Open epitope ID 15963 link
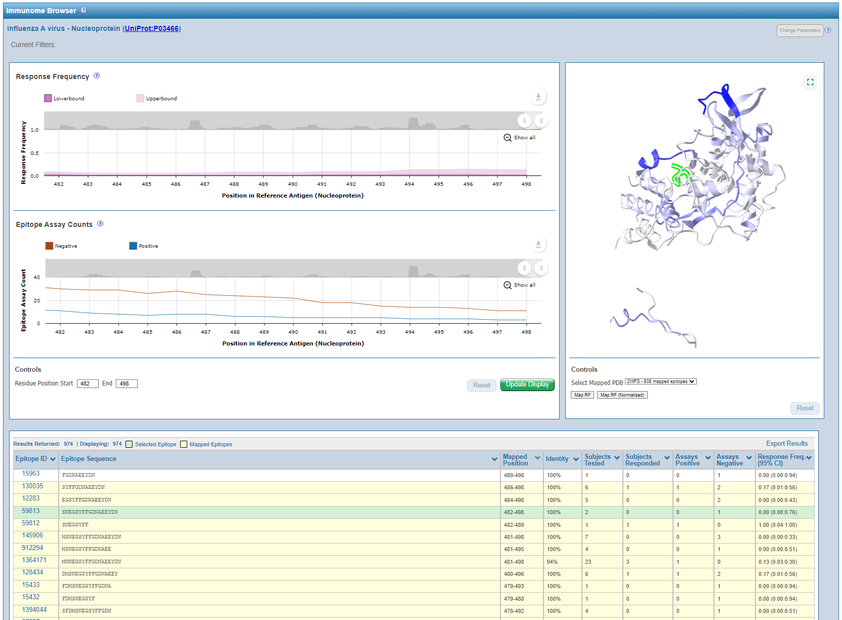The image size is (842, 620). [30, 474]
